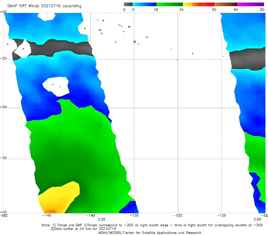Click the '-35' latitude axis label
The height and width of the screenshot is (235, 268).
[x=3, y=158]
